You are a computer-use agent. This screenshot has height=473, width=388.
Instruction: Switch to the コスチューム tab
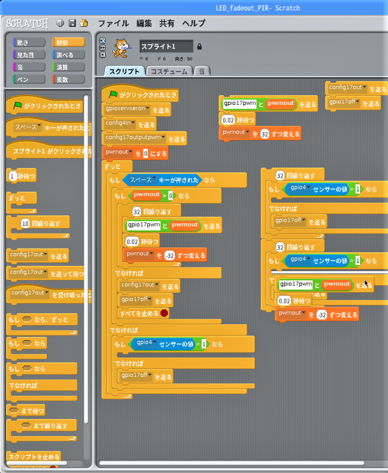coord(169,71)
